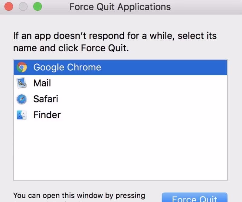Screen dimensions: 242x202
Task: Click the Finder face icon
Action: 22,115
